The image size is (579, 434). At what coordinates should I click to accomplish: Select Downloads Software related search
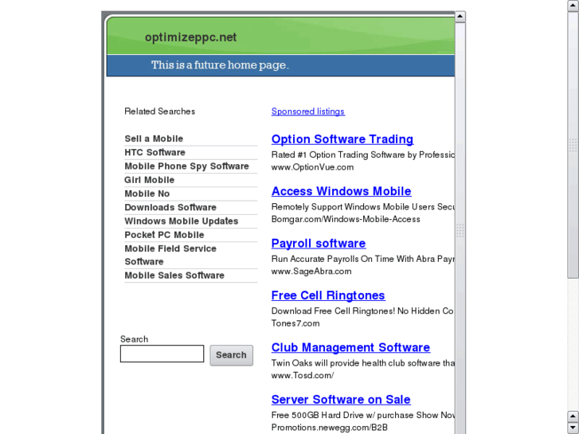pyautogui.click(x=170, y=207)
